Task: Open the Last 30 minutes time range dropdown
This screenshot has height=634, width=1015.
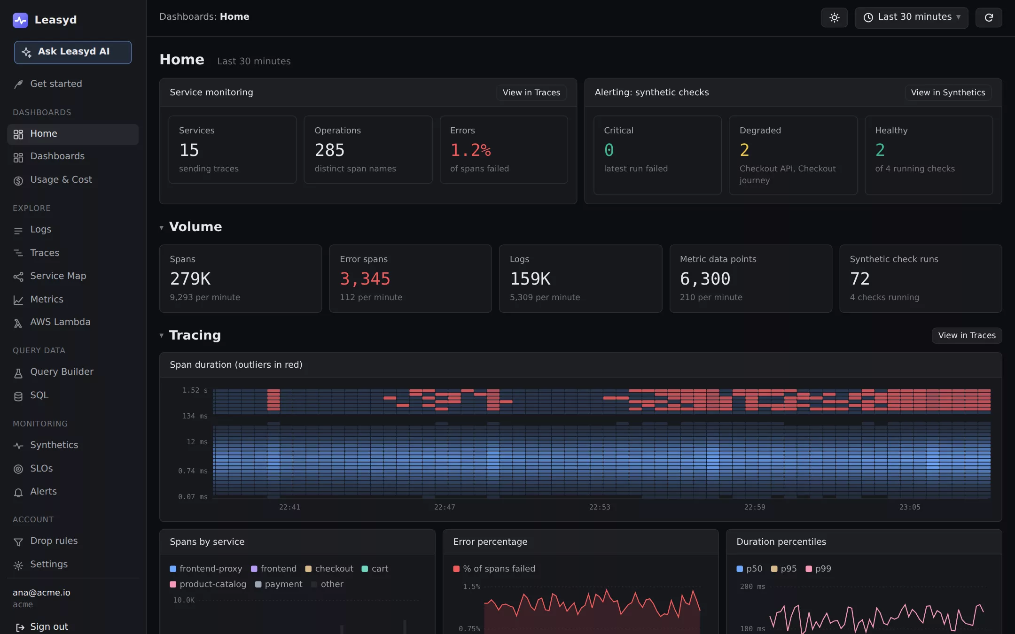Action: pyautogui.click(x=912, y=18)
